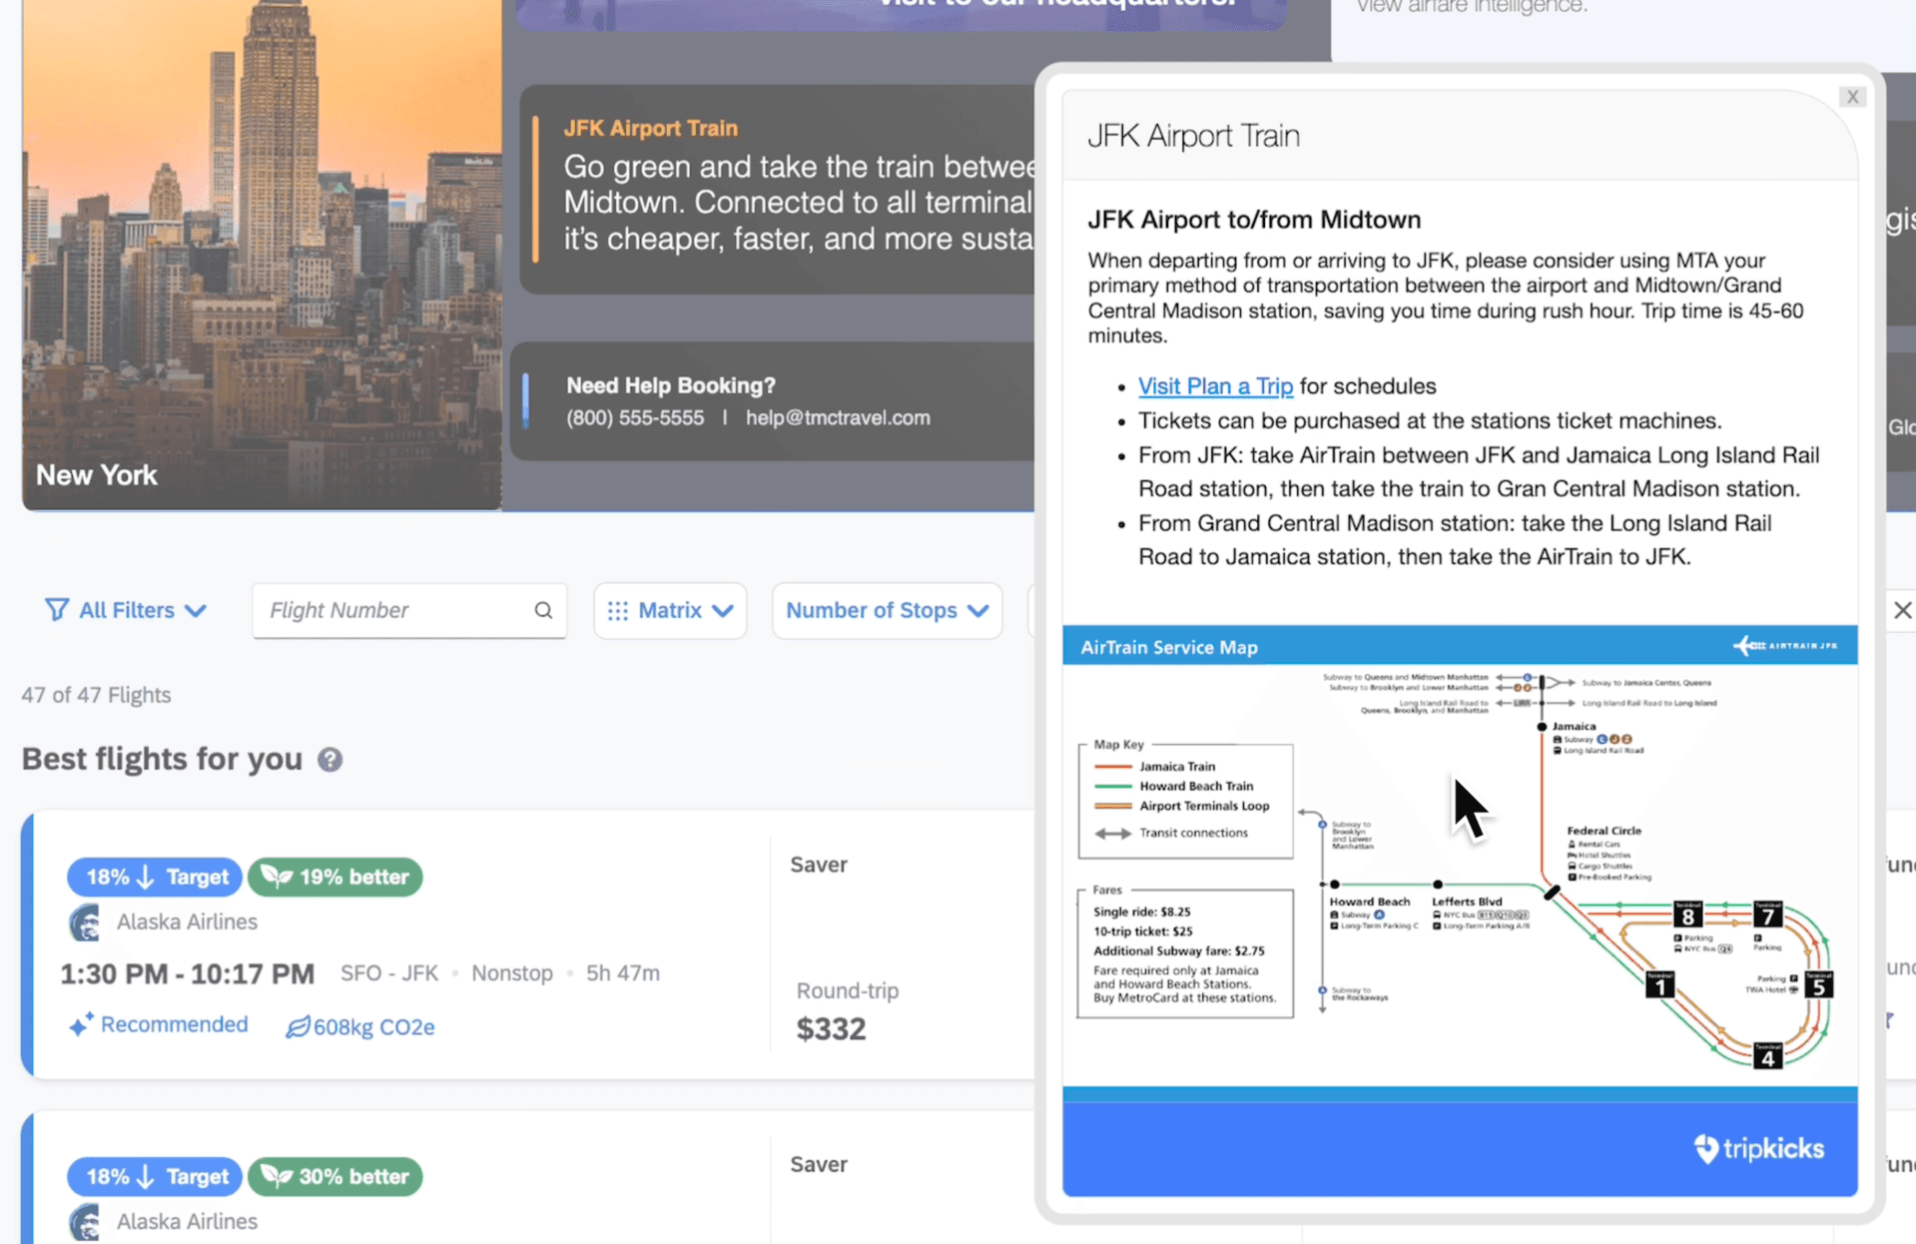Click Terminal 7 marker on the map
Image resolution: width=1916 pixels, height=1244 pixels.
click(1767, 915)
